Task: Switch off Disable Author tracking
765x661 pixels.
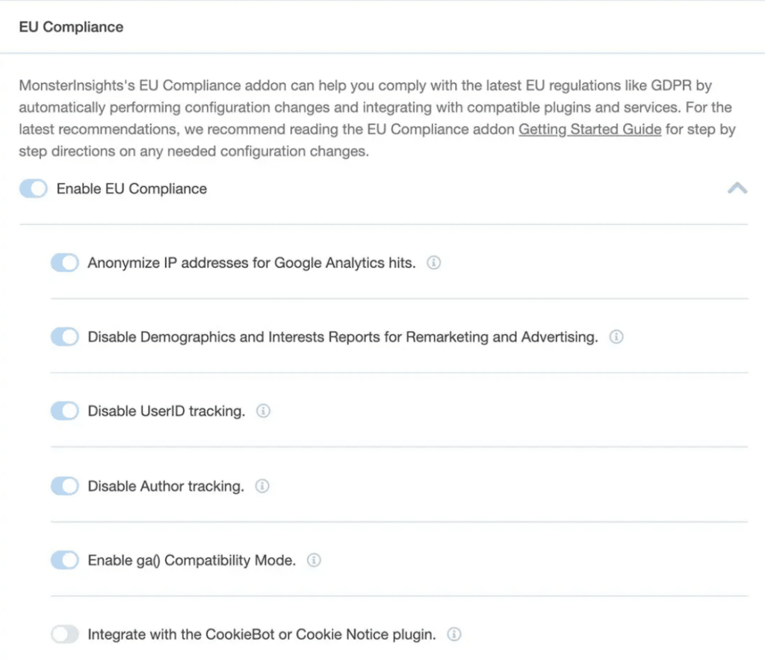Action: (x=64, y=485)
